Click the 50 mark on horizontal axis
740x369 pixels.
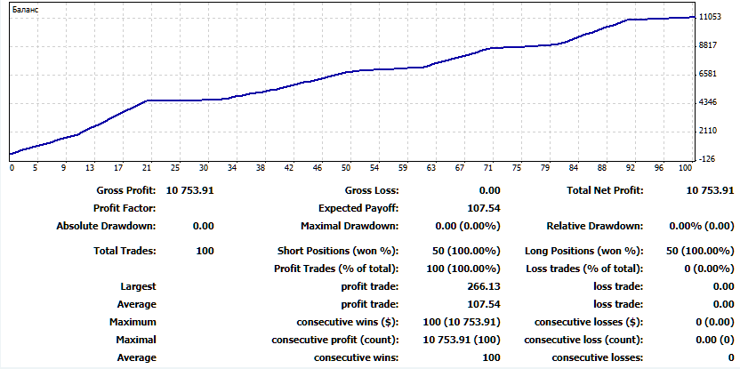346,167
